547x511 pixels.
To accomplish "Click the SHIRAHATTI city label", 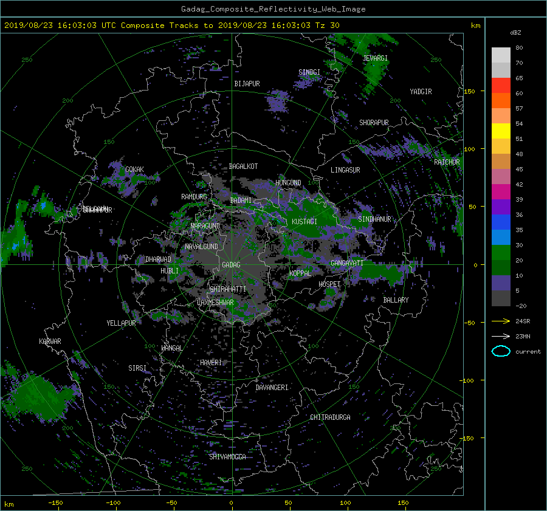I will pyautogui.click(x=228, y=289).
